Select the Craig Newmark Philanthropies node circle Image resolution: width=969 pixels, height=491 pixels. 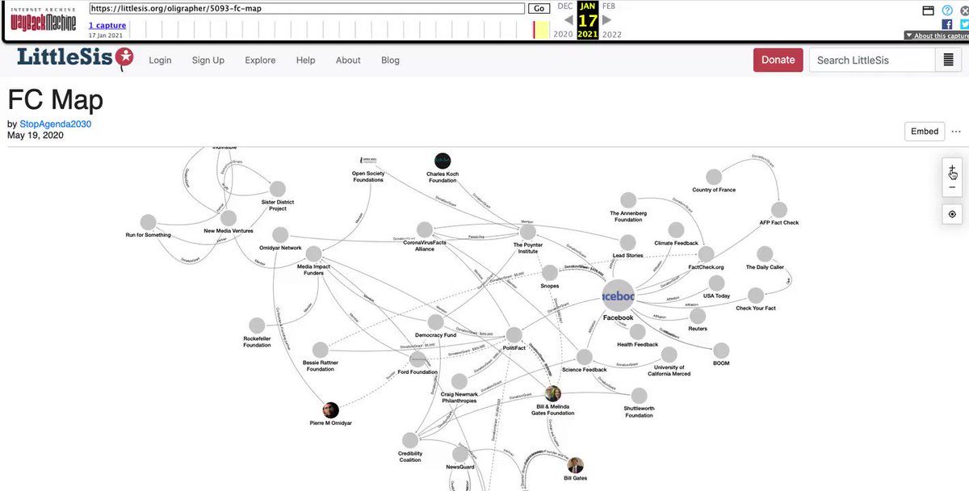[459, 381]
